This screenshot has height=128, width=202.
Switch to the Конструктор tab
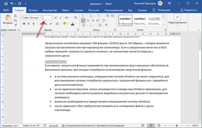click(x=50, y=10)
